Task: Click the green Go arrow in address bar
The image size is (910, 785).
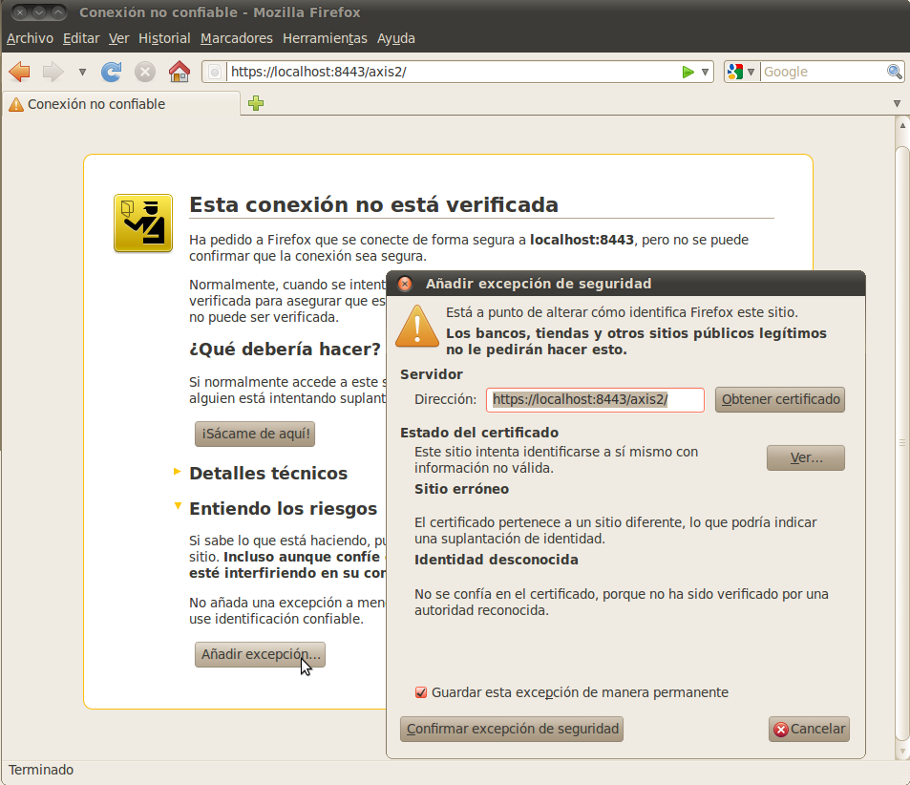Action: (688, 72)
